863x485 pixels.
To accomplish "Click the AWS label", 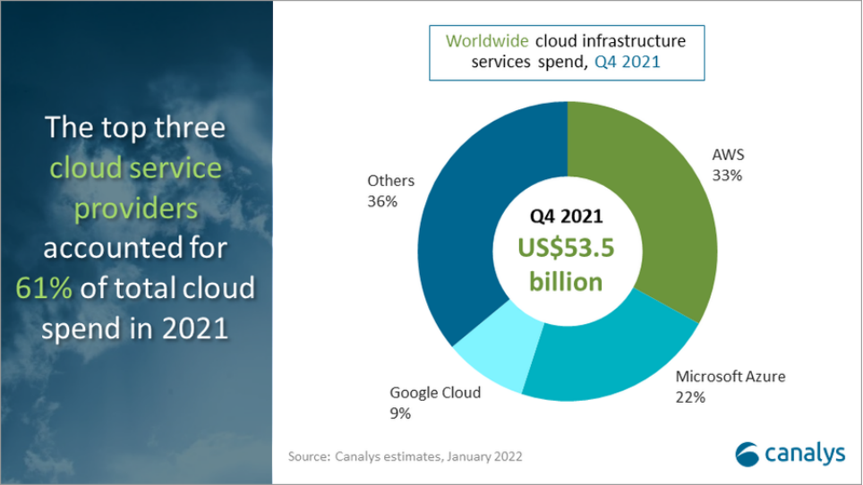I will 728,155.
